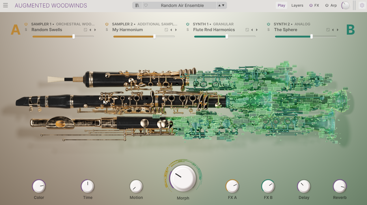Toggle FX power button in header
The width and height of the screenshot is (367, 205).
311,5
